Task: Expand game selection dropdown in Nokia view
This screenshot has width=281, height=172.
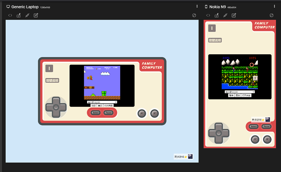Action: 240,92
